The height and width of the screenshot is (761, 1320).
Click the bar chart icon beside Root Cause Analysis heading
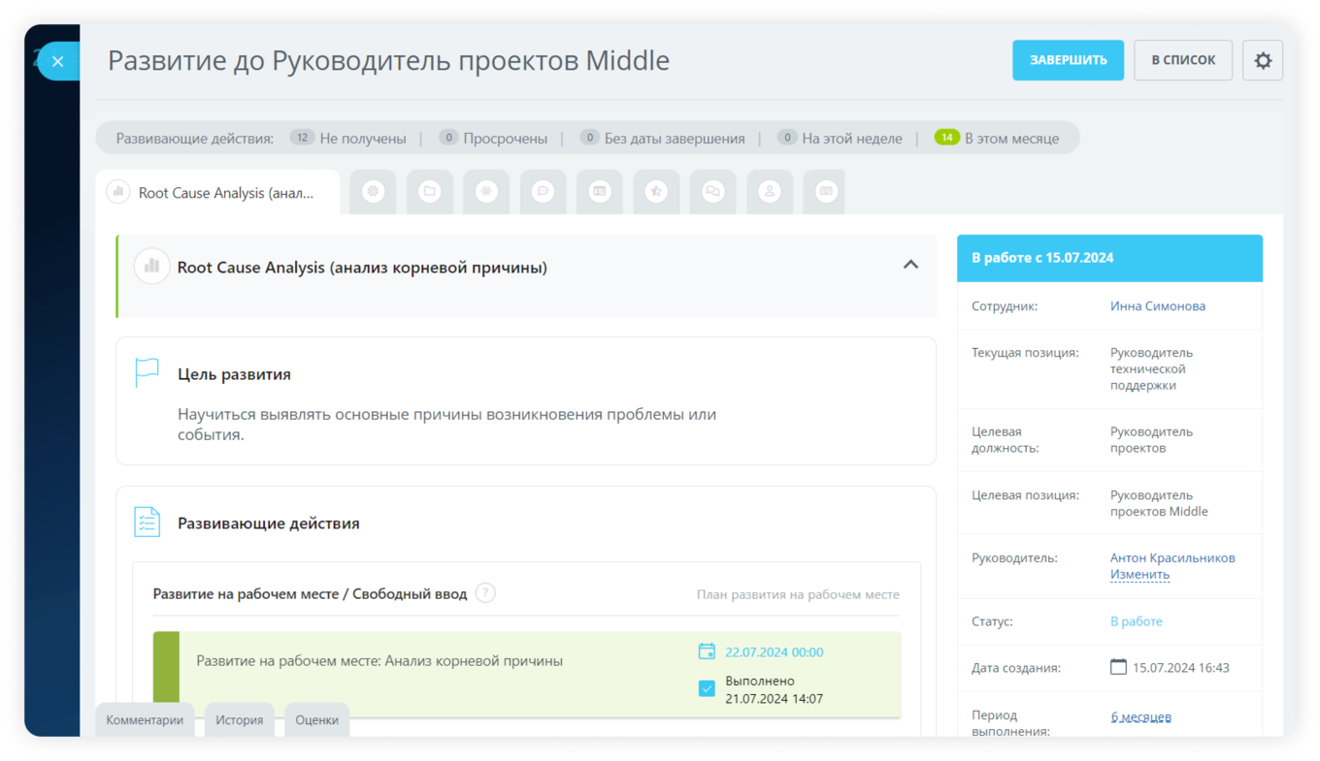point(151,266)
